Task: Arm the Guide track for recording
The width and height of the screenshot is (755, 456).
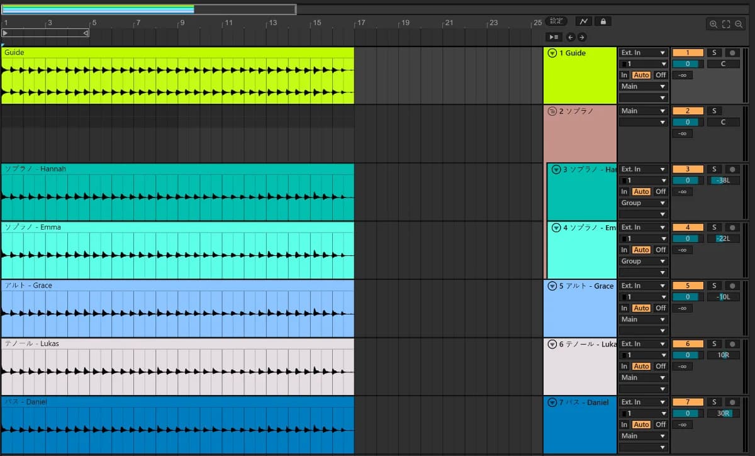Action: pos(732,53)
